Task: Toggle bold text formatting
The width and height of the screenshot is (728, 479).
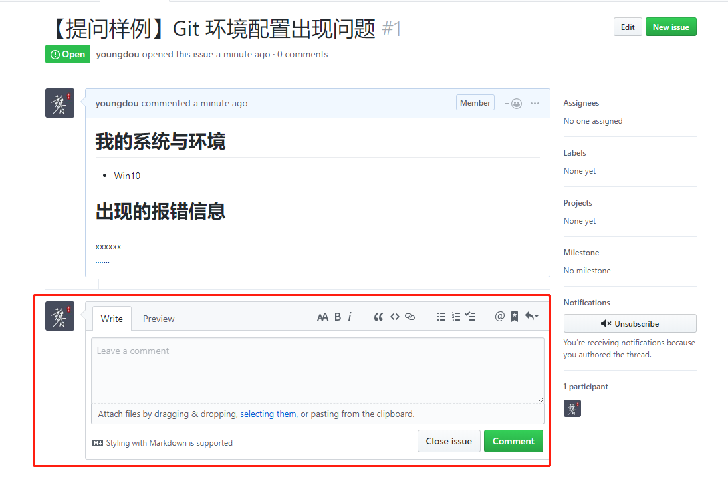Action: coord(338,317)
